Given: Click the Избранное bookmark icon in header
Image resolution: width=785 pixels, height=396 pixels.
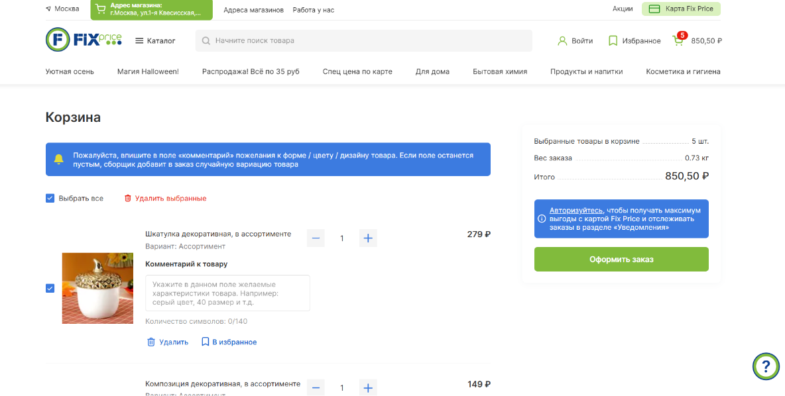Looking at the screenshot, I should pos(613,40).
